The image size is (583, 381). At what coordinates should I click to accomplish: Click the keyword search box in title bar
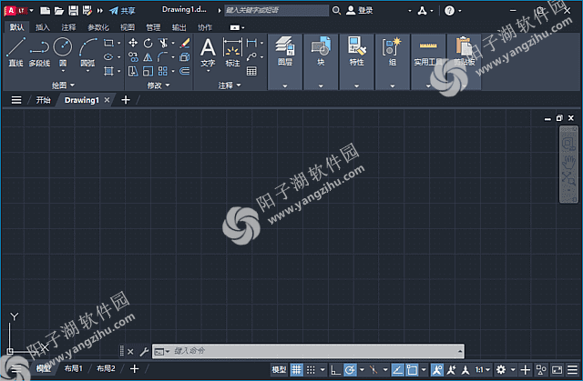point(277,10)
